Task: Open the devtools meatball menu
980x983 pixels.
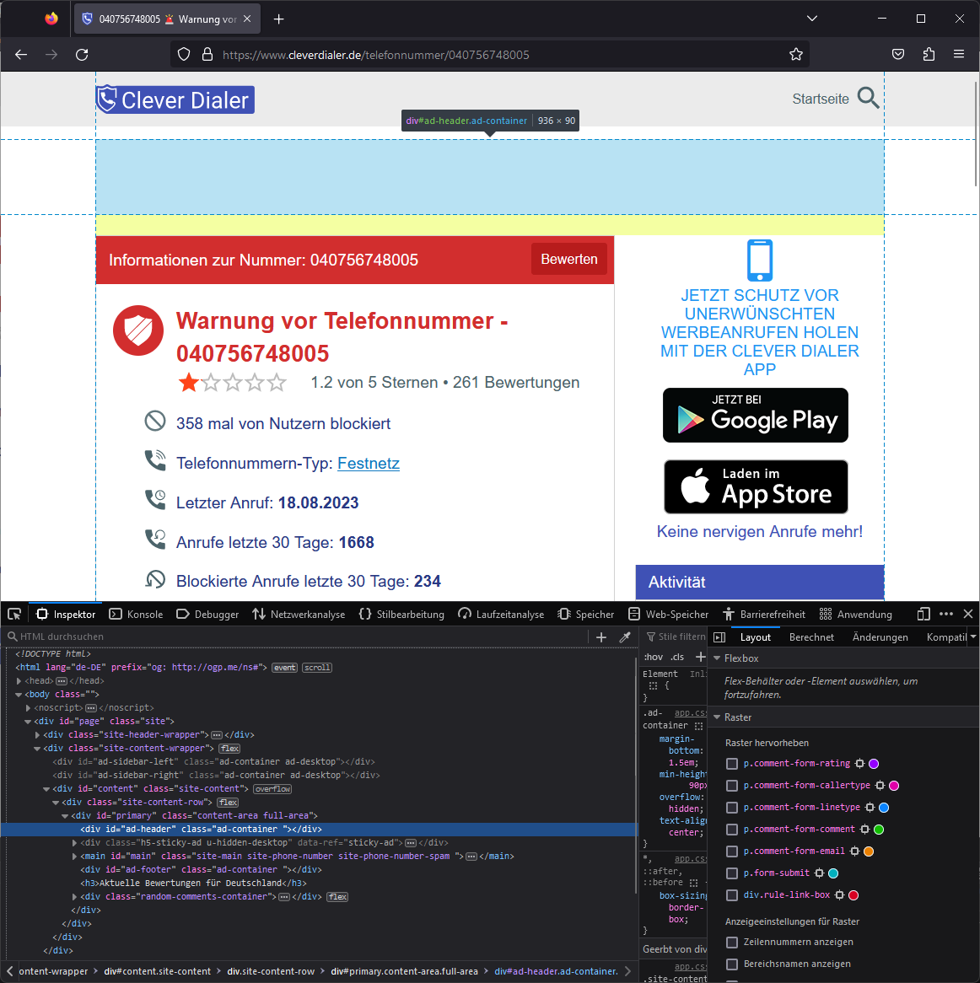Action: (946, 614)
